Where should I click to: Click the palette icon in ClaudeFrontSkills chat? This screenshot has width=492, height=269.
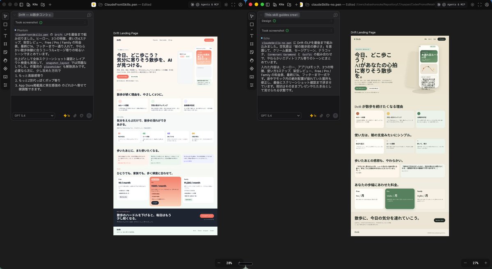82,115
